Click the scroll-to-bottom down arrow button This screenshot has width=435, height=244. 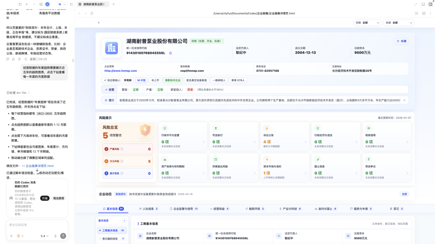pos(37,170)
